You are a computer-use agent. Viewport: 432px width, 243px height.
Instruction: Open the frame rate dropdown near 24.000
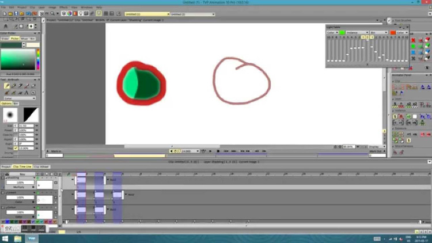pos(198,151)
